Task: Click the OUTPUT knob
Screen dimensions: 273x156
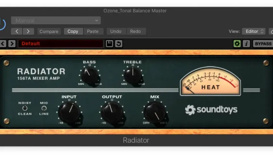Action: 112,112
